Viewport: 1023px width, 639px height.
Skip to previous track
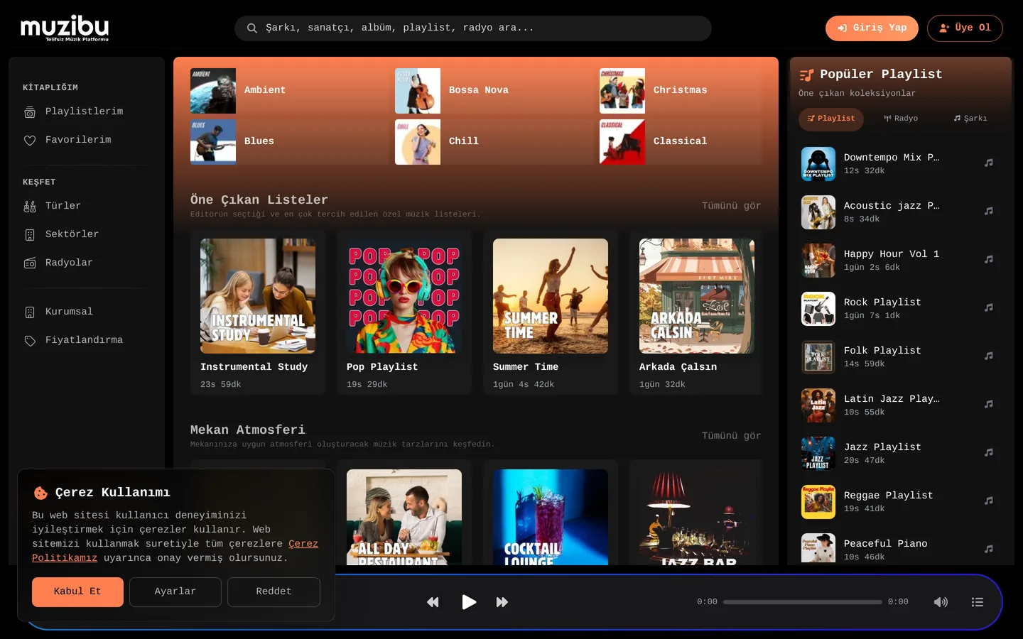(x=433, y=602)
